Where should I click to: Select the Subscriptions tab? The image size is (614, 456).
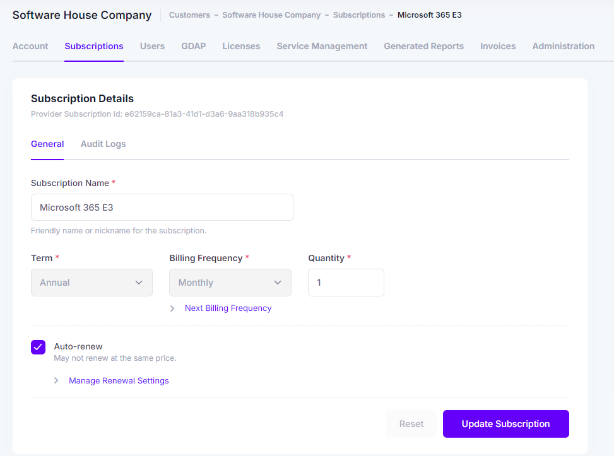94,46
